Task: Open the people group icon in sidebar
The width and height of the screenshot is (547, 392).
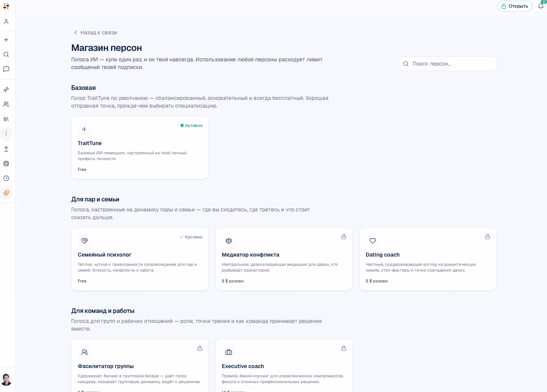Action: point(6,104)
